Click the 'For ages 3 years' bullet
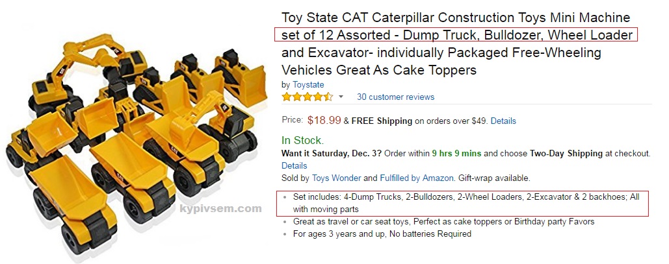The height and width of the screenshot is (264, 669). pos(382,234)
